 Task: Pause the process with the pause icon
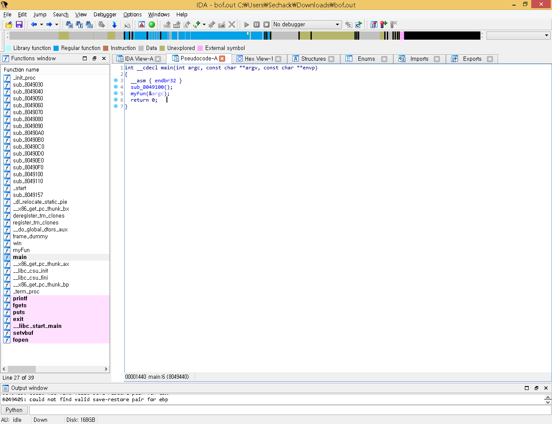tap(257, 25)
